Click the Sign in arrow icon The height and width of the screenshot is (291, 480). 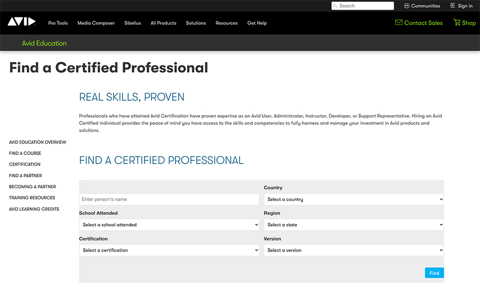coord(453,5)
